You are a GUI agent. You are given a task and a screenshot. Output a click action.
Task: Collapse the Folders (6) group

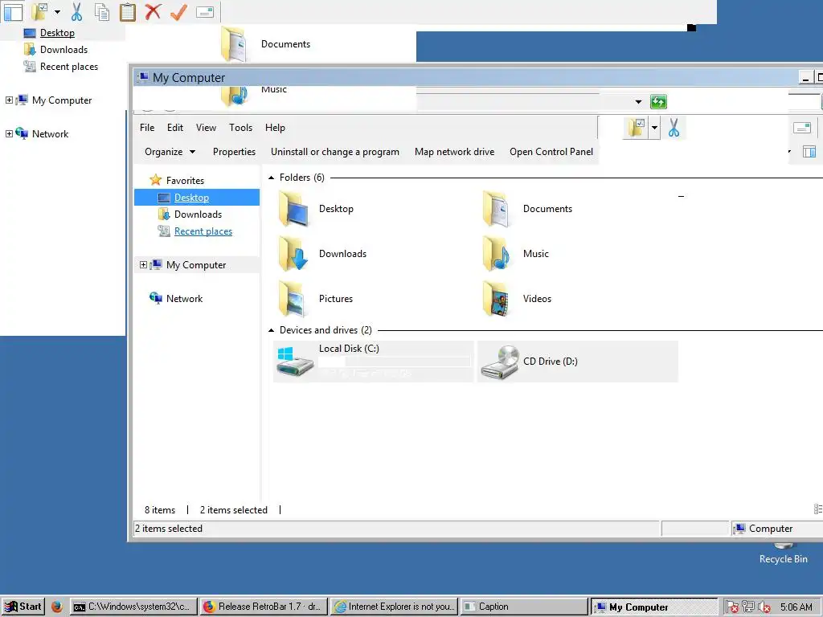point(272,178)
